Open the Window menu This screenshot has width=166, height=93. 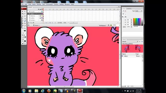(67, 4)
